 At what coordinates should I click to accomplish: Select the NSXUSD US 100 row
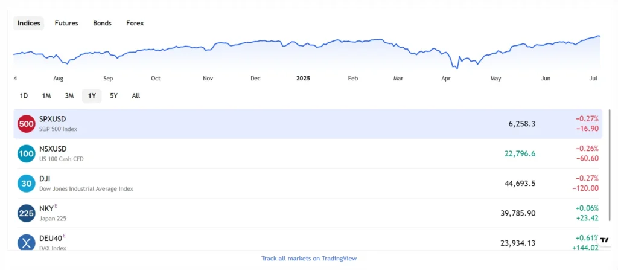pyautogui.click(x=272, y=153)
